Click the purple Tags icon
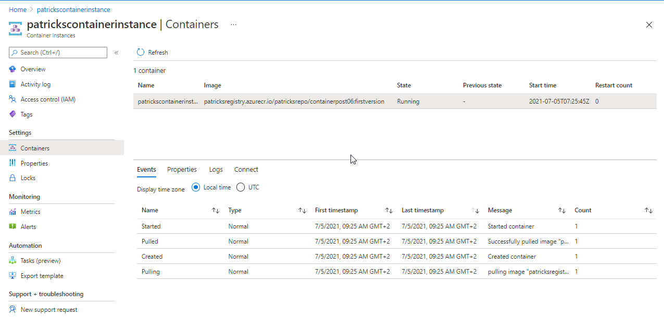The image size is (664, 318). point(12,115)
